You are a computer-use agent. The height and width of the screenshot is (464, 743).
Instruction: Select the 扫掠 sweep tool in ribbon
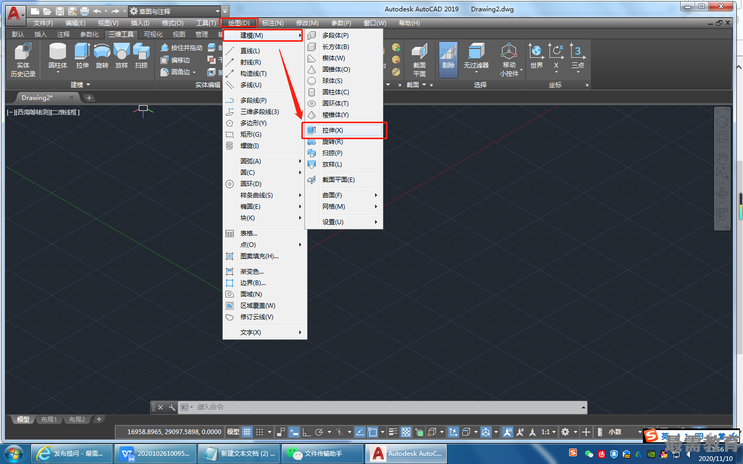coord(141,56)
